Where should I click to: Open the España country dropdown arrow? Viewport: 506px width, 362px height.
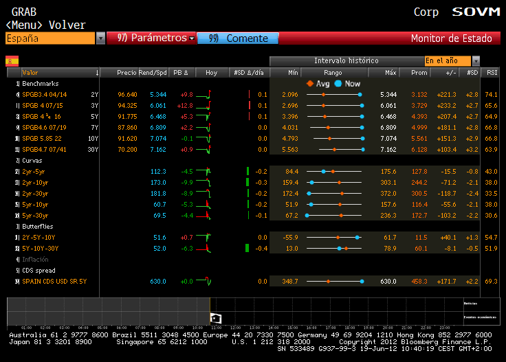click(x=101, y=38)
